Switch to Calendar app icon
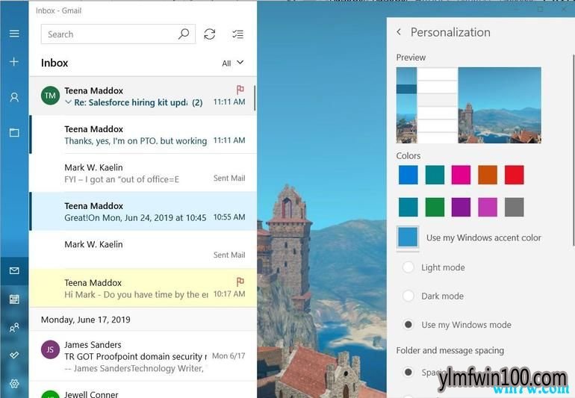Screen dimensions: 575x398 point(14,299)
